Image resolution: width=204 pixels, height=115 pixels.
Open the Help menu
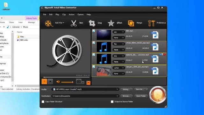(89, 15)
